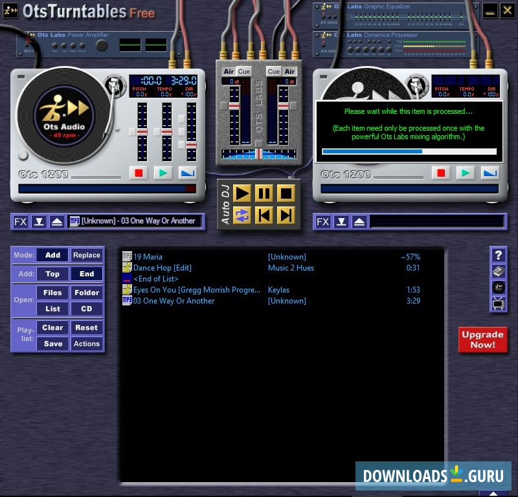Eject the right deck track
This screenshot has height=497, width=518.
(x=359, y=221)
